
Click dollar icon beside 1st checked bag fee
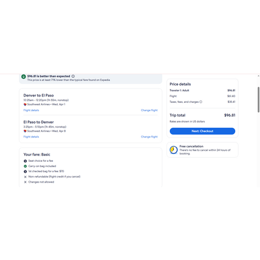coord(25,172)
